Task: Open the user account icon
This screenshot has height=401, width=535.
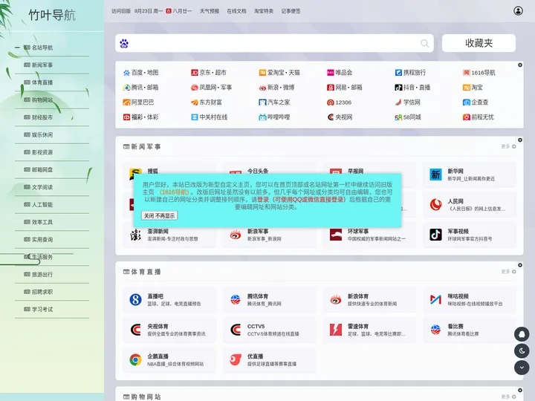Action: [x=518, y=11]
